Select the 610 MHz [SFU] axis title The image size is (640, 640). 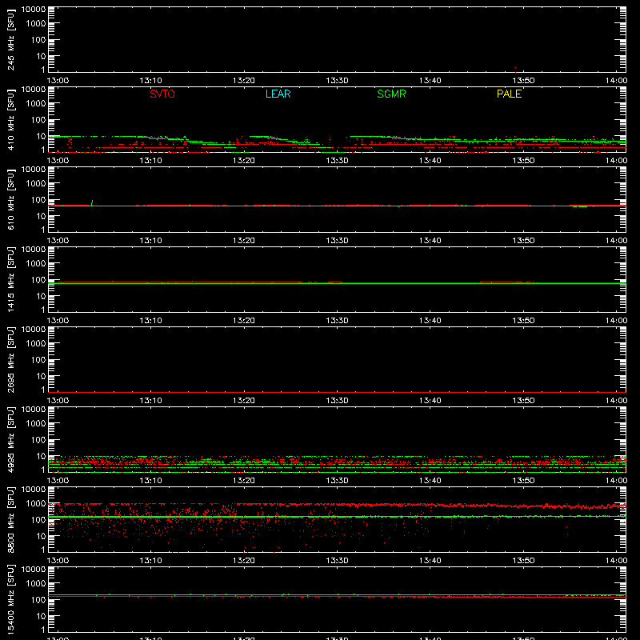(10, 199)
